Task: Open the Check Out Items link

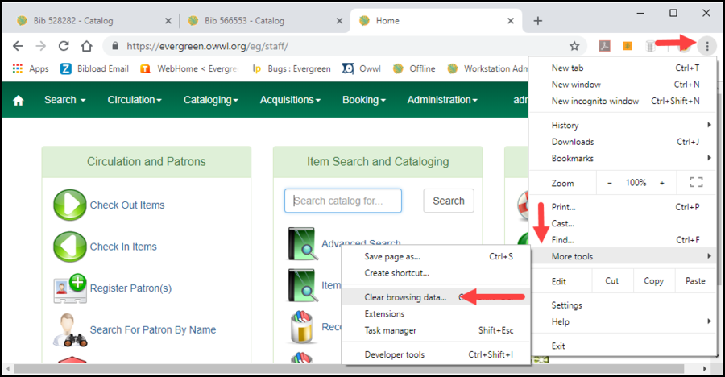Action: 127,205
